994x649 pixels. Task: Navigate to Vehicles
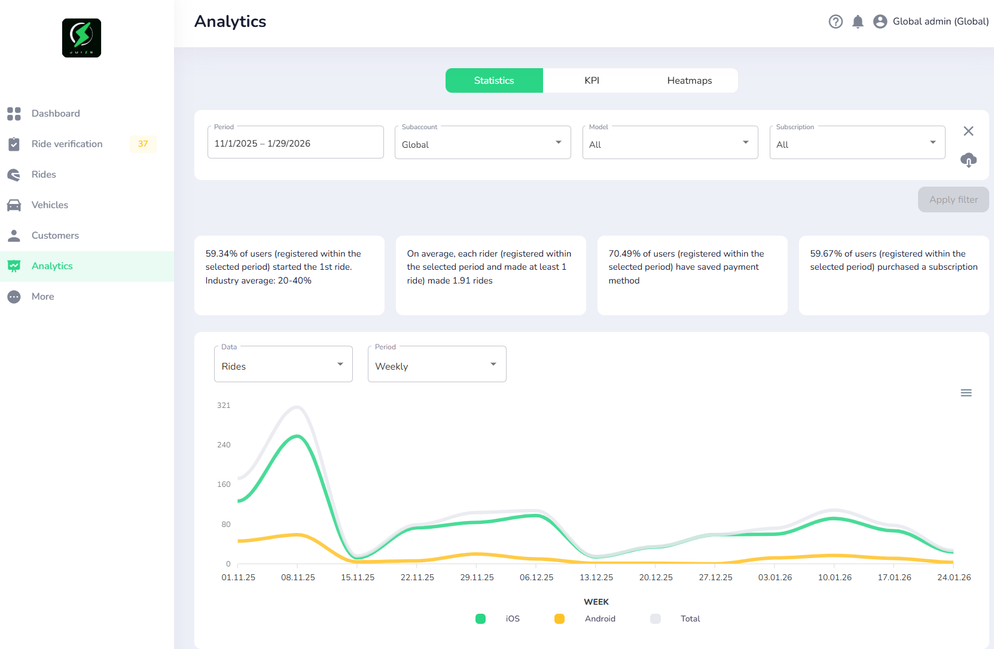point(87,205)
